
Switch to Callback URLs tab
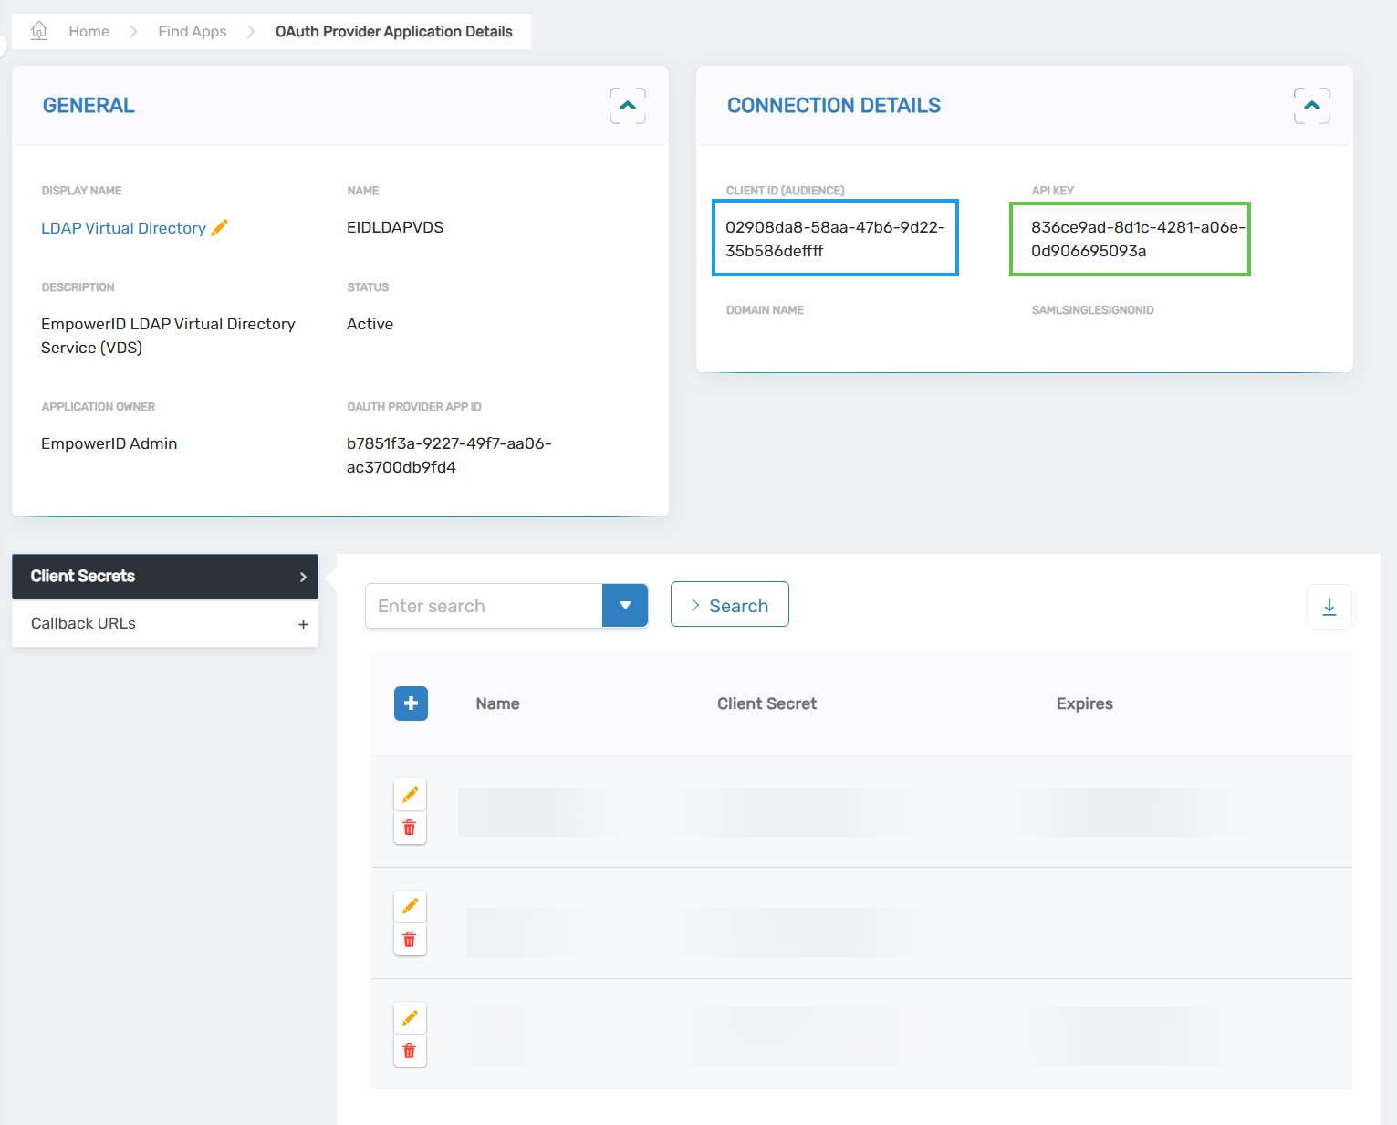point(84,624)
